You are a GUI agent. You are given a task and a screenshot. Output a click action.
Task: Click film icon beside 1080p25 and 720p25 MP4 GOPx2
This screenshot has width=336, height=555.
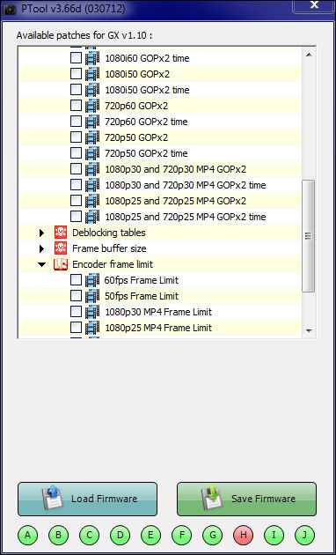click(92, 201)
